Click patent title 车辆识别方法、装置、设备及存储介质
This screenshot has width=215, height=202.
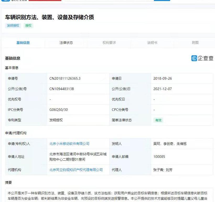click(50, 17)
